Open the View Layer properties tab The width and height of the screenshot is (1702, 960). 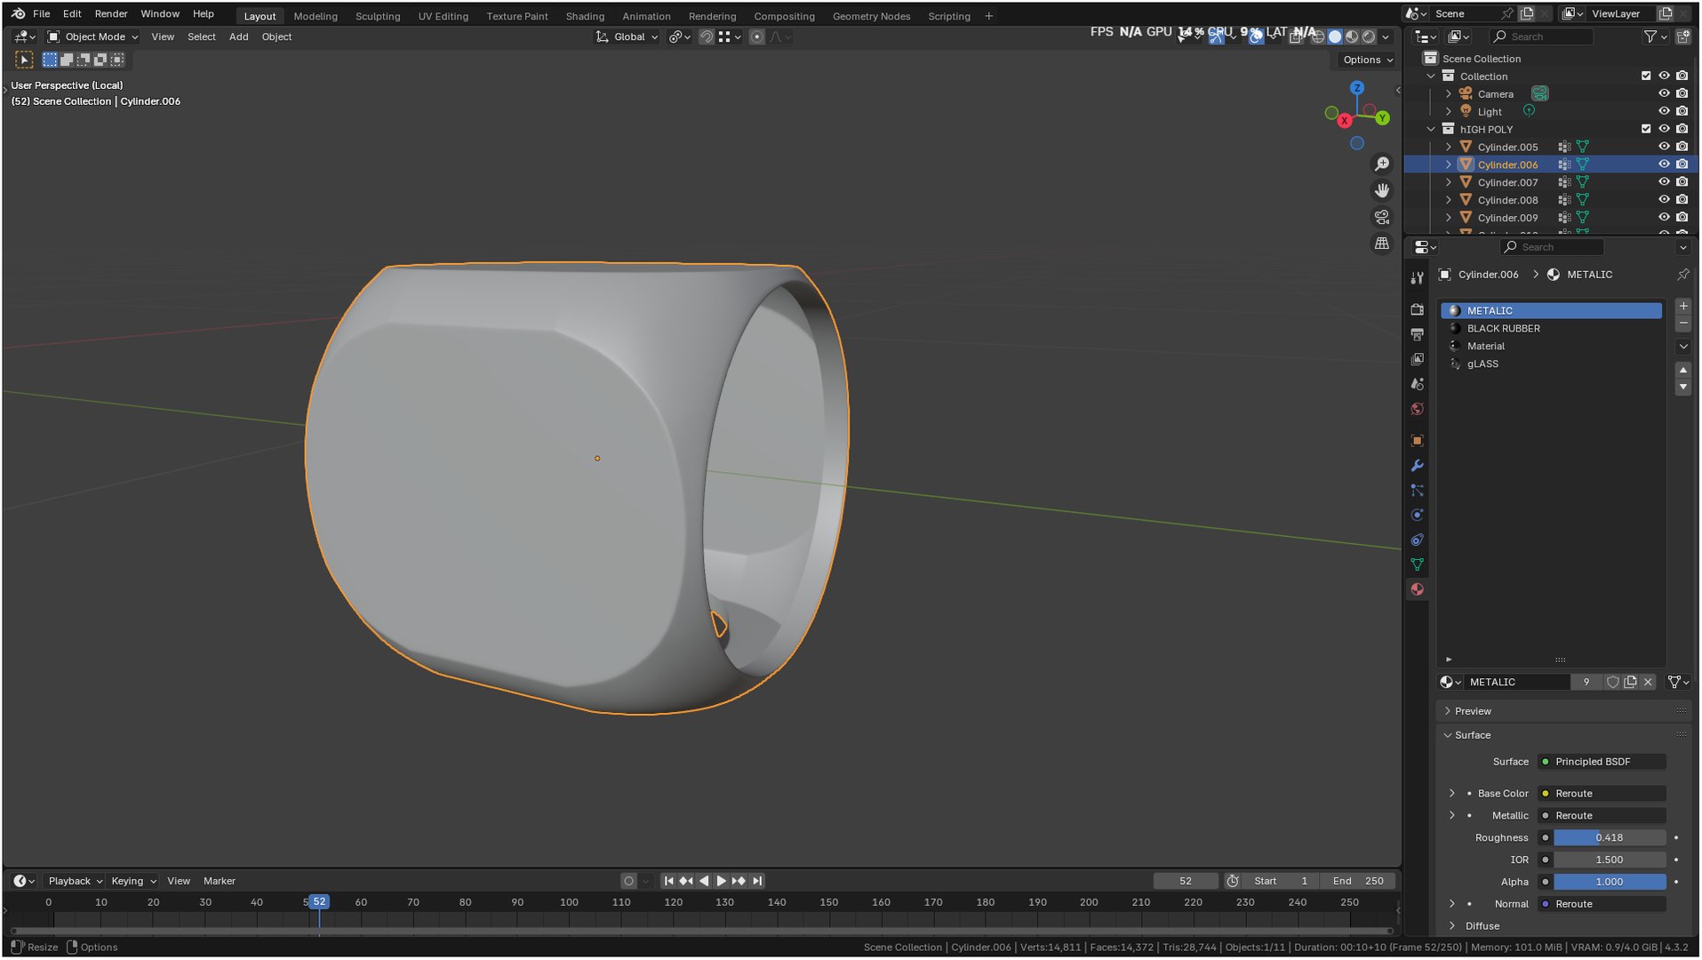(1418, 359)
